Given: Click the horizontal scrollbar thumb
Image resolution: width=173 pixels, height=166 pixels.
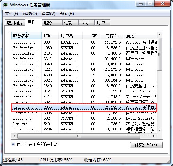Looking at the screenshot, I should click(x=79, y=136).
